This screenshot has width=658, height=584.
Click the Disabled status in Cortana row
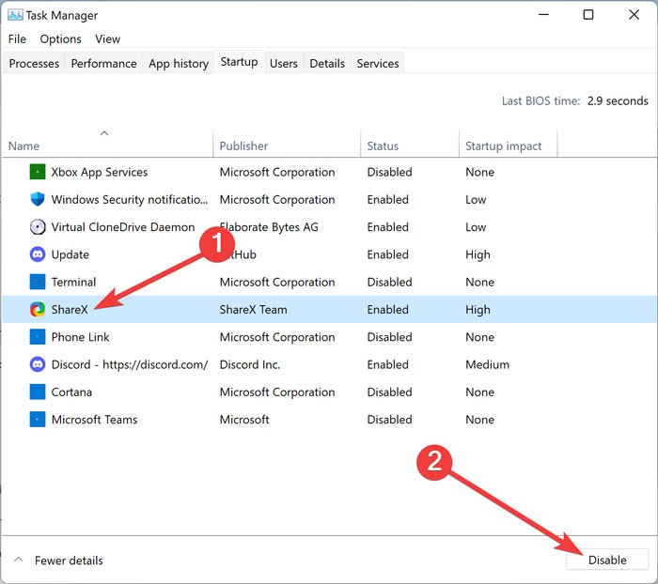389,392
